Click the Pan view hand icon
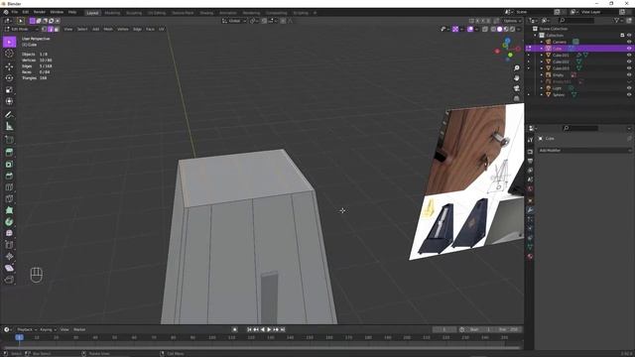Viewport: 635px width, 357px height. pyautogui.click(x=516, y=78)
